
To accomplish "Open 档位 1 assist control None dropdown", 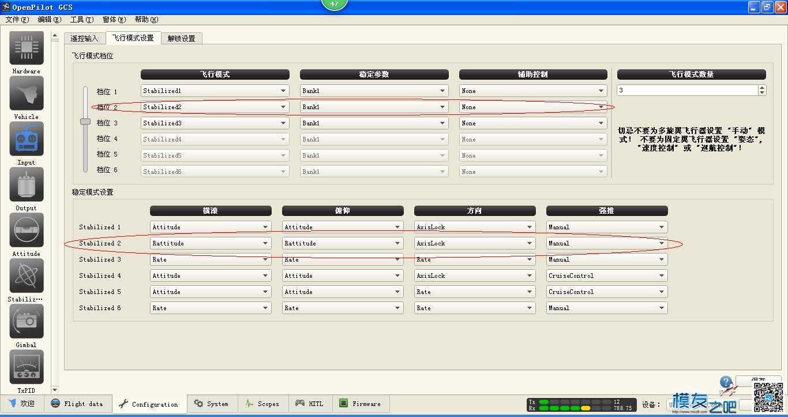I will point(534,91).
